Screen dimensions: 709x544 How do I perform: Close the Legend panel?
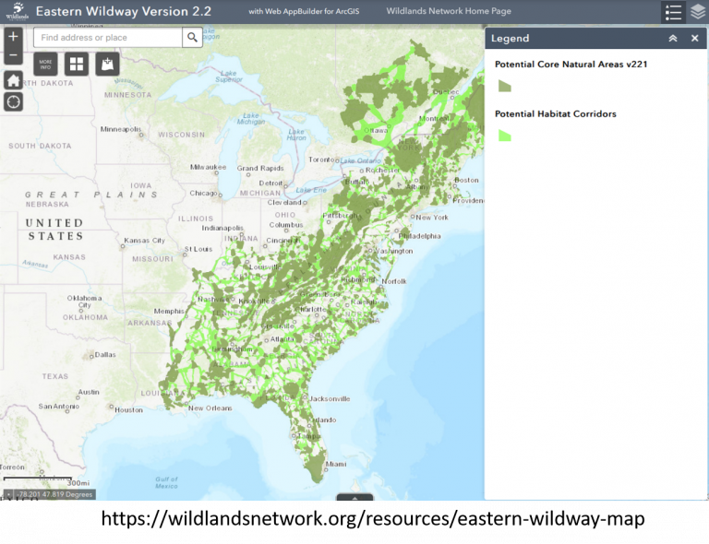(x=695, y=39)
